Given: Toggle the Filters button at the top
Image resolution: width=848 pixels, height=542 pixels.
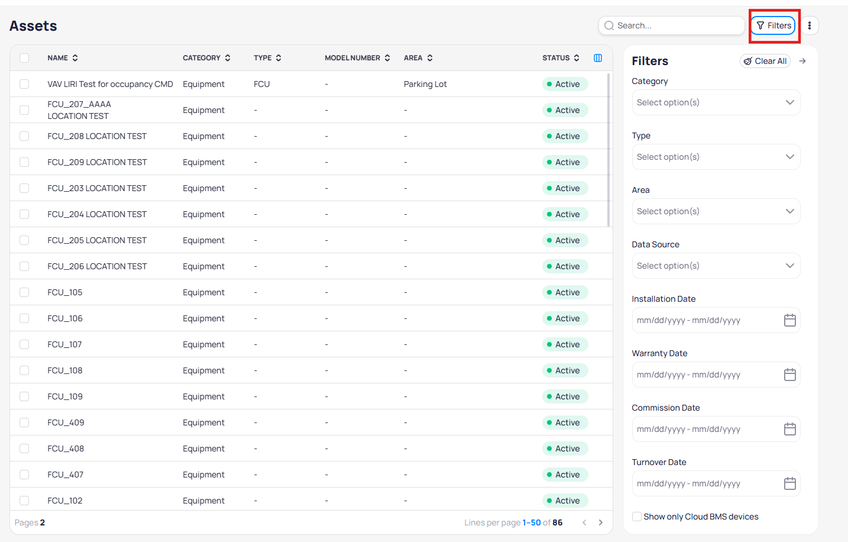Looking at the screenshot, I should [773, 25].
